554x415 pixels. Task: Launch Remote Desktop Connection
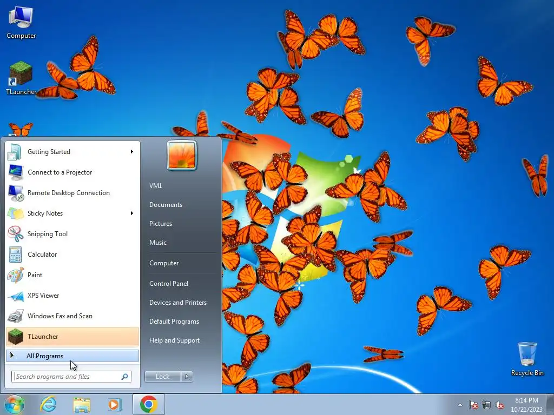tap(72, 193)
